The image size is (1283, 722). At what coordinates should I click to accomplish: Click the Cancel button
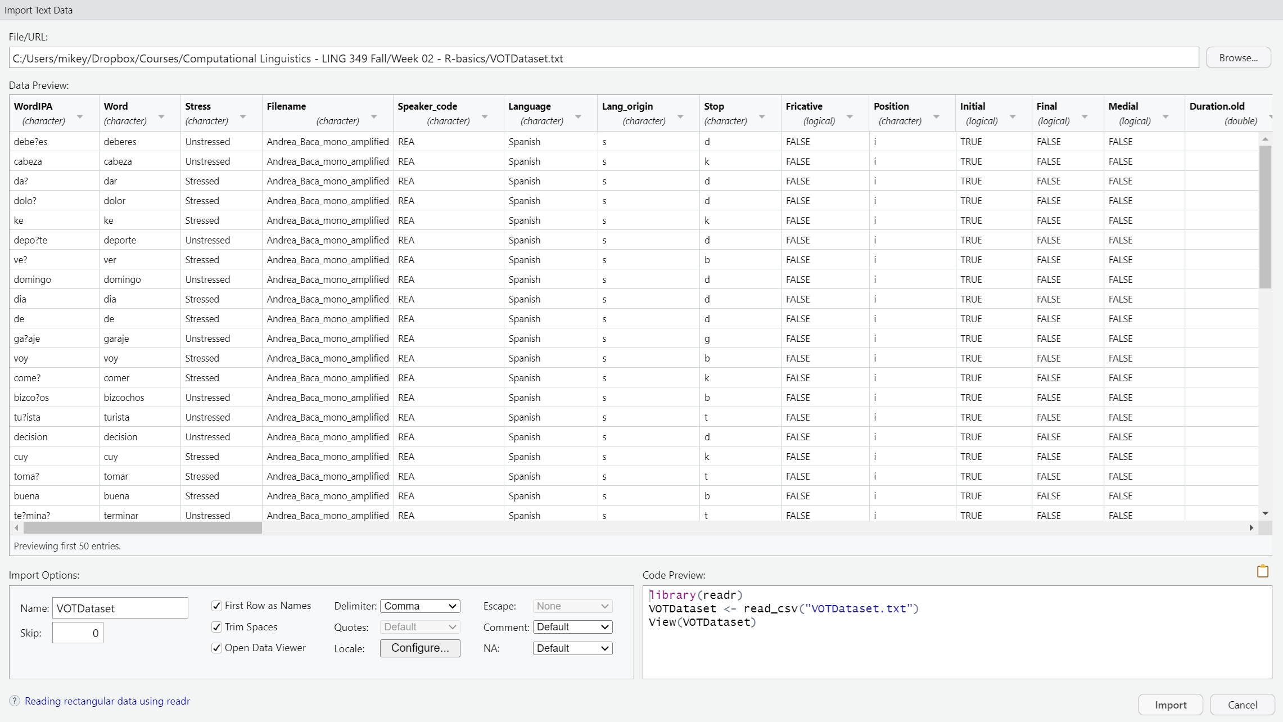pos(1241,705)
